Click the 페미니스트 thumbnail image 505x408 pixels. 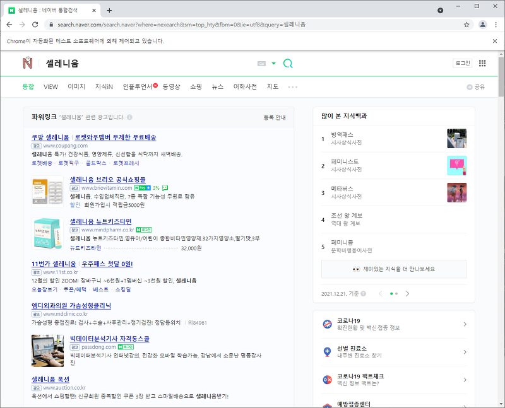[x=456, y=165]
